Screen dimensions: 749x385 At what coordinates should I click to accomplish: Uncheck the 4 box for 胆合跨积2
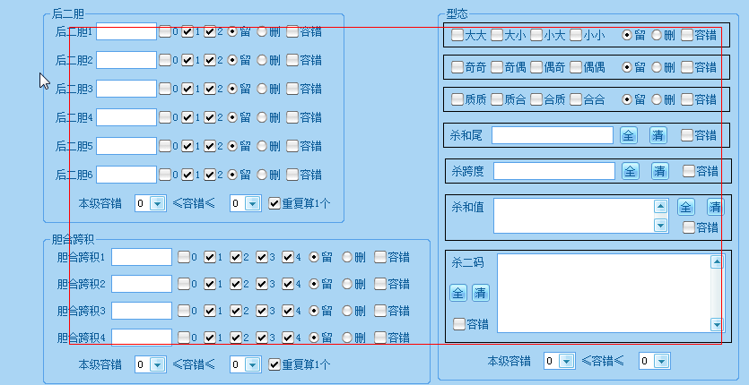click(x=288, y=285)
